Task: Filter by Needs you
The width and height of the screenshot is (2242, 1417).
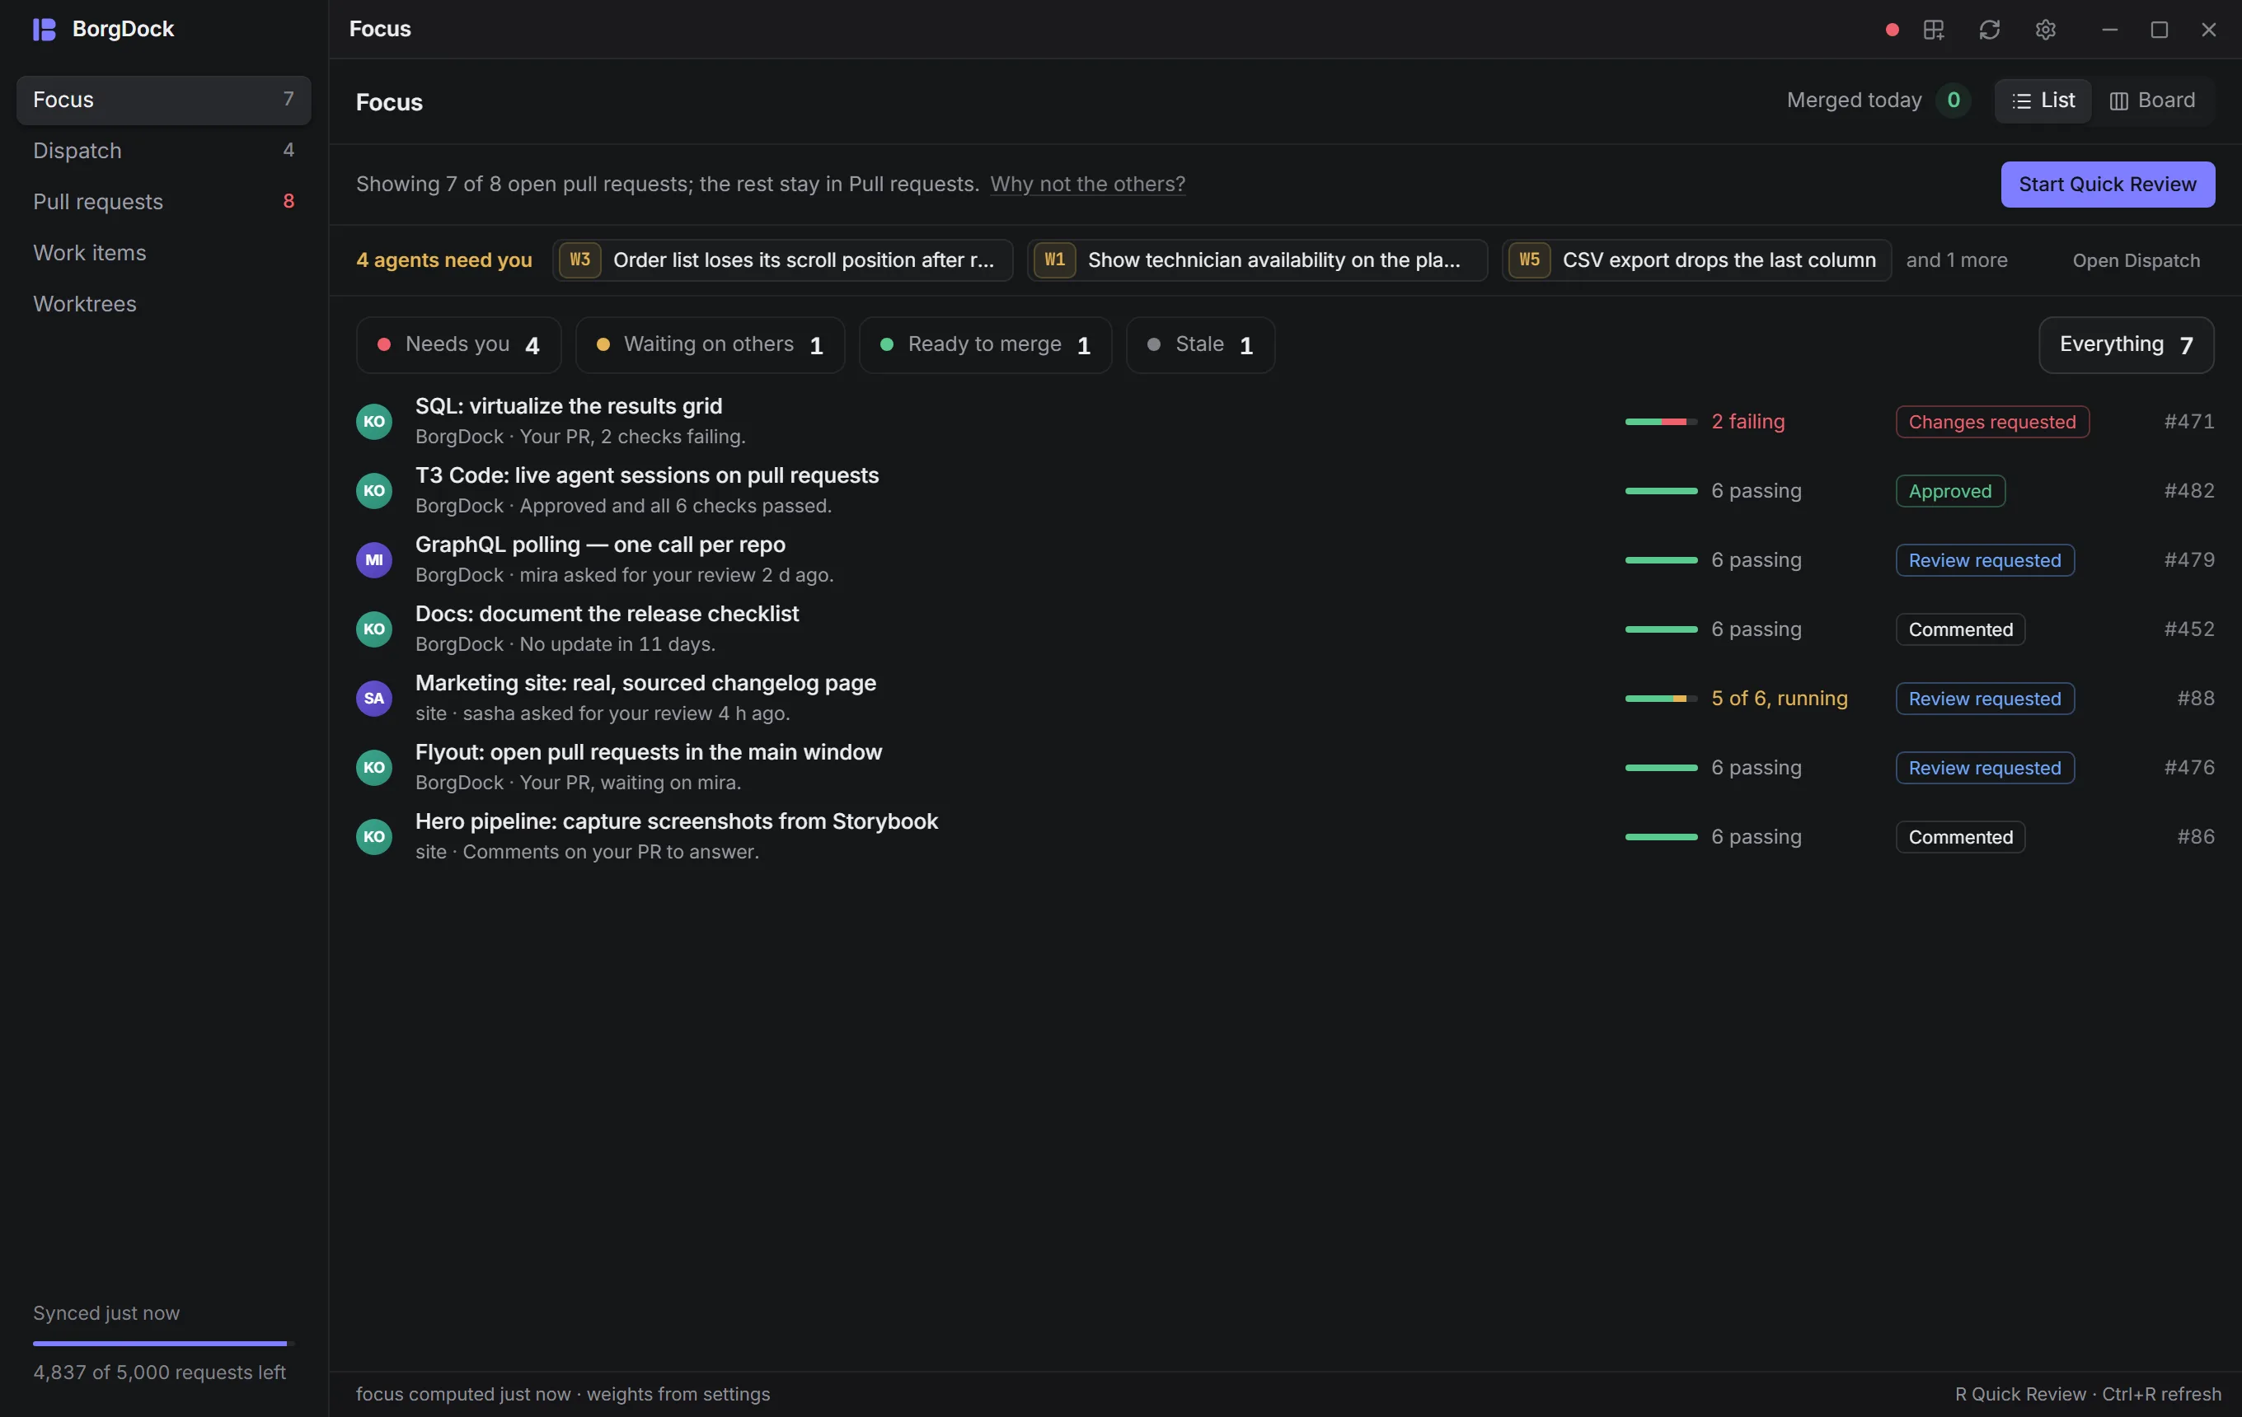Action: point(458,344)
